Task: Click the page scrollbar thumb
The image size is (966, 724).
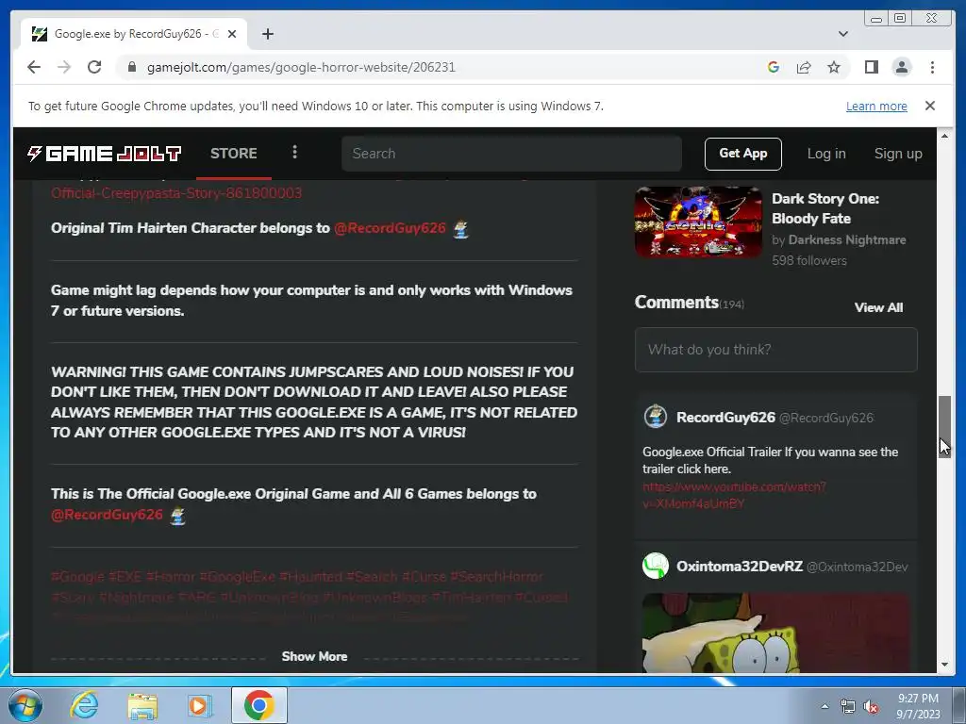Action: point(944,426)
